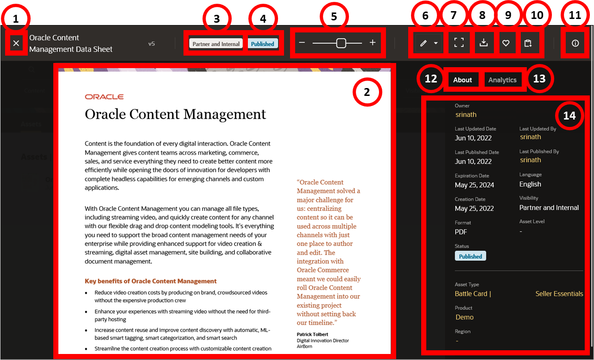Viewport: 594px width, 360px height.
Task: Click the zoom in plus icon
Action: [x=373, y=43]
